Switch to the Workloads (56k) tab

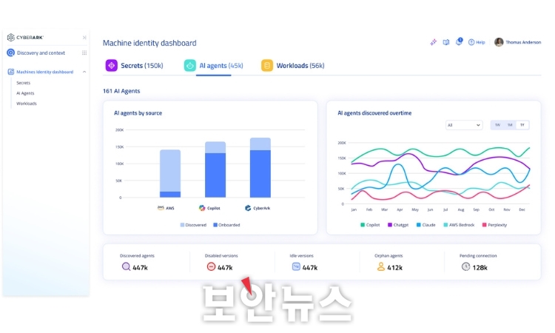pyautogui.click(x=292, y=66)
